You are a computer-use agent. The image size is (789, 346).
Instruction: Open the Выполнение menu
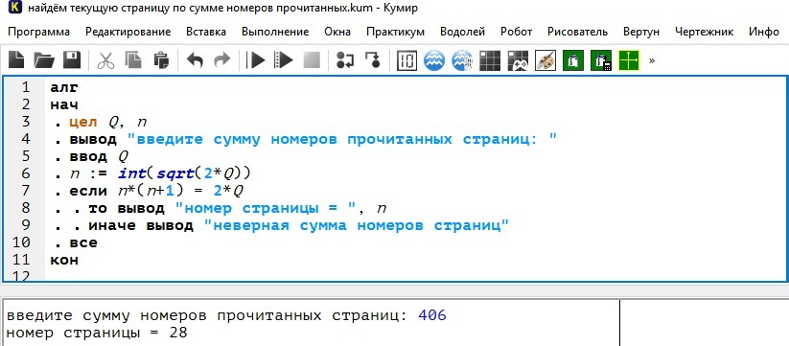tap(275, 33)
